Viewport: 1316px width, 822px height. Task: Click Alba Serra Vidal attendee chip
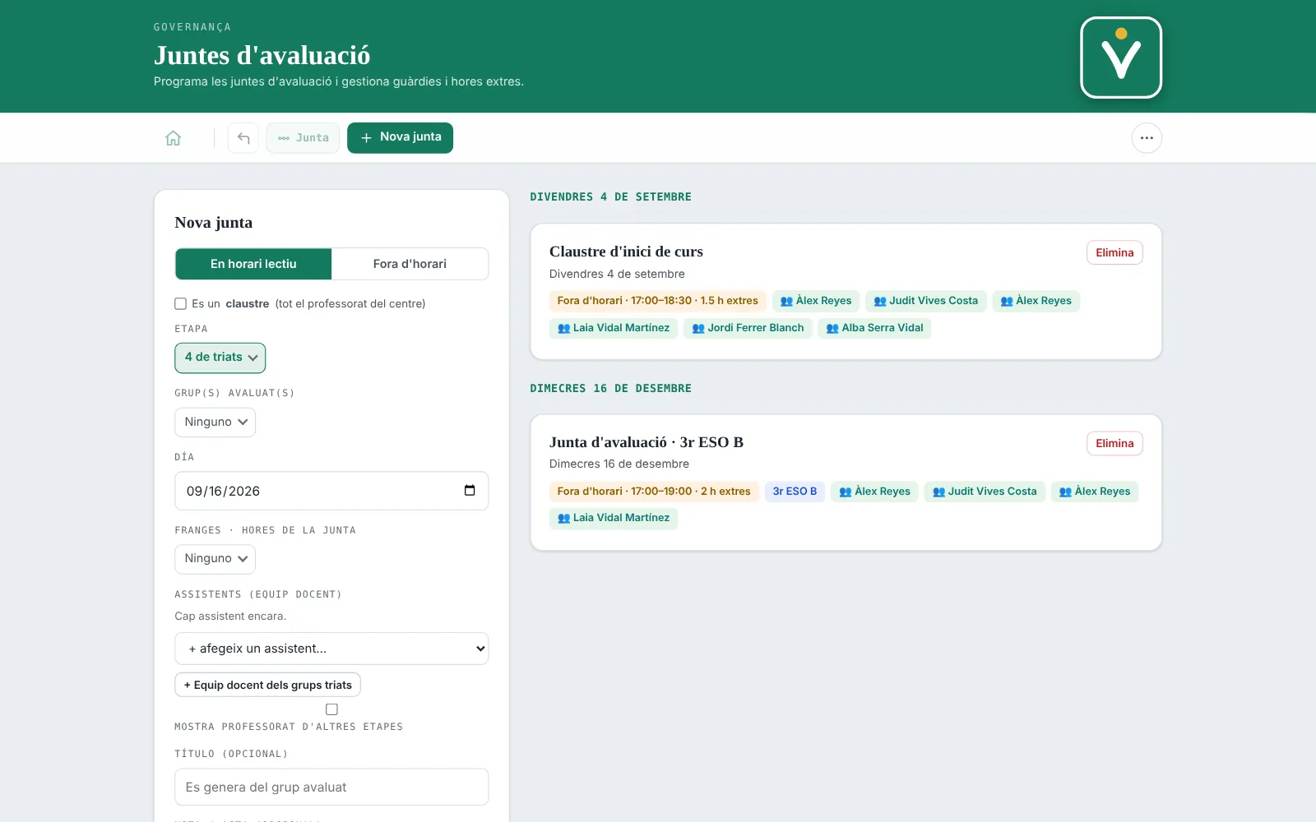(x=874, y=328)
